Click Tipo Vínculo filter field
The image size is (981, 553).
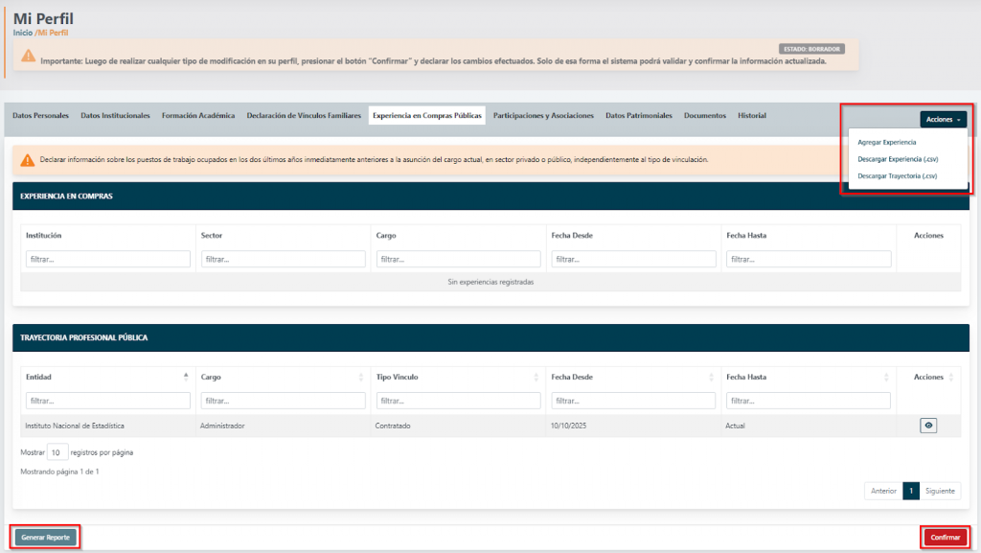point(458,401)
